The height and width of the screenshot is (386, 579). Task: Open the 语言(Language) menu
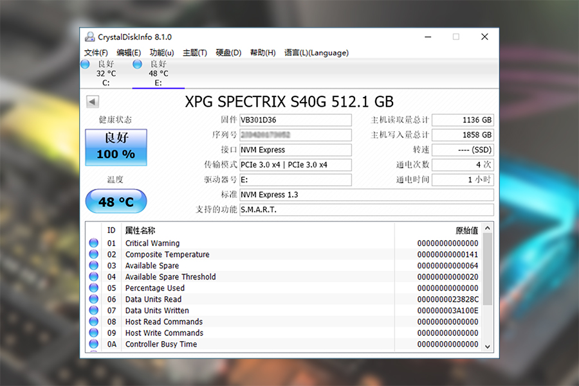coord(317,53)
